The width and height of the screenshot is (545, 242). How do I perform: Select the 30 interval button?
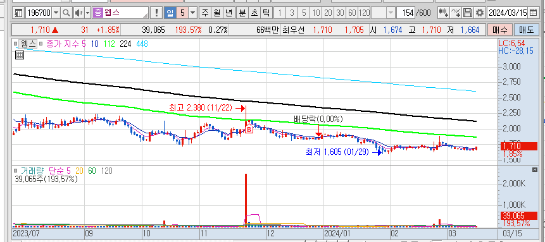341,13
